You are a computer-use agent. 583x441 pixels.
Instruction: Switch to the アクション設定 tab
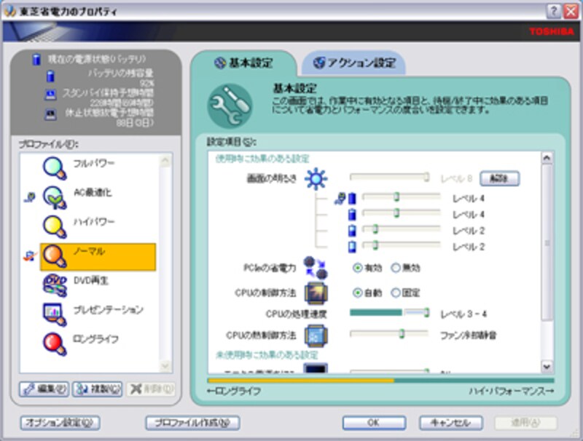(354, 63)
